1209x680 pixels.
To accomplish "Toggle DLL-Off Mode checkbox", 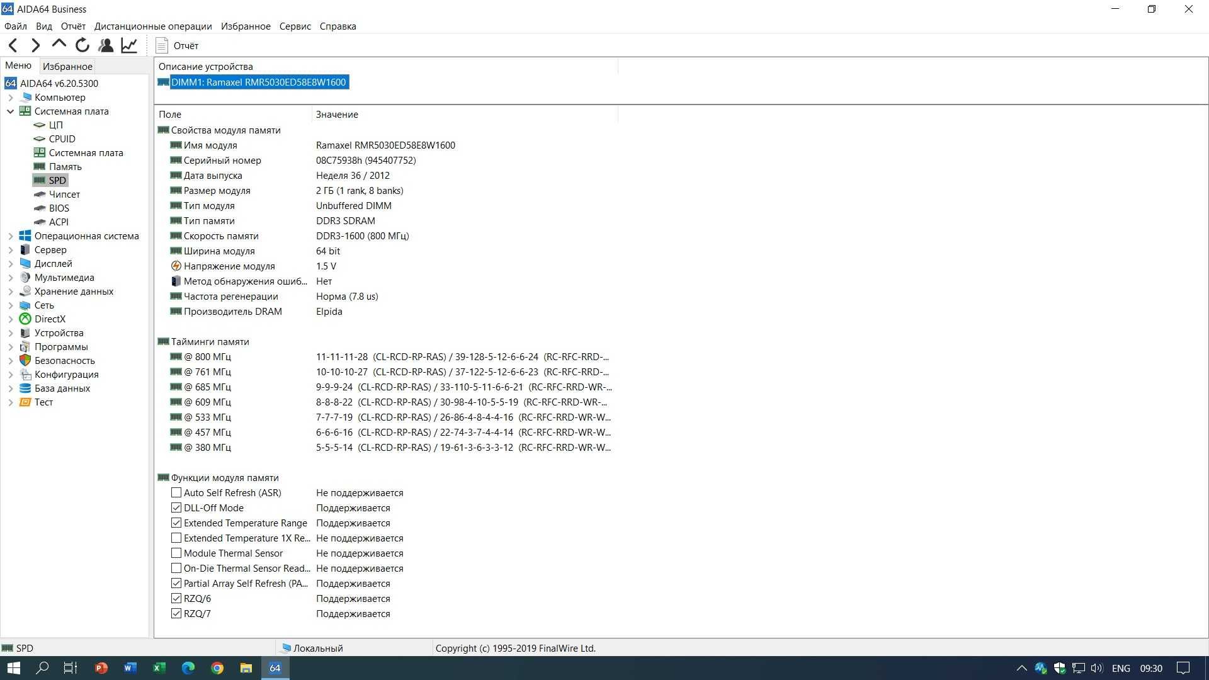I will [x=176, y=508].
